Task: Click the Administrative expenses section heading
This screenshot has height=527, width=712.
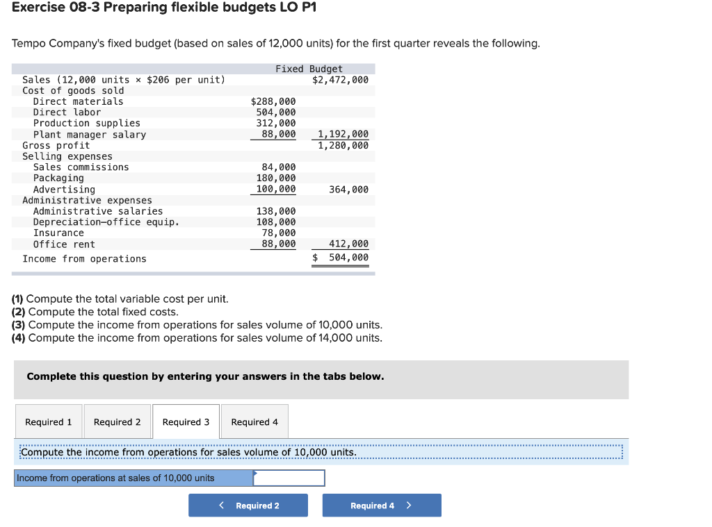Action: coord(87,201)
